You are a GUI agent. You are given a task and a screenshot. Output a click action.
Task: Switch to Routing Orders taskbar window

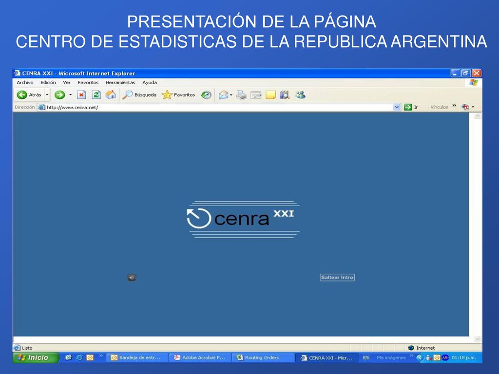263,358
